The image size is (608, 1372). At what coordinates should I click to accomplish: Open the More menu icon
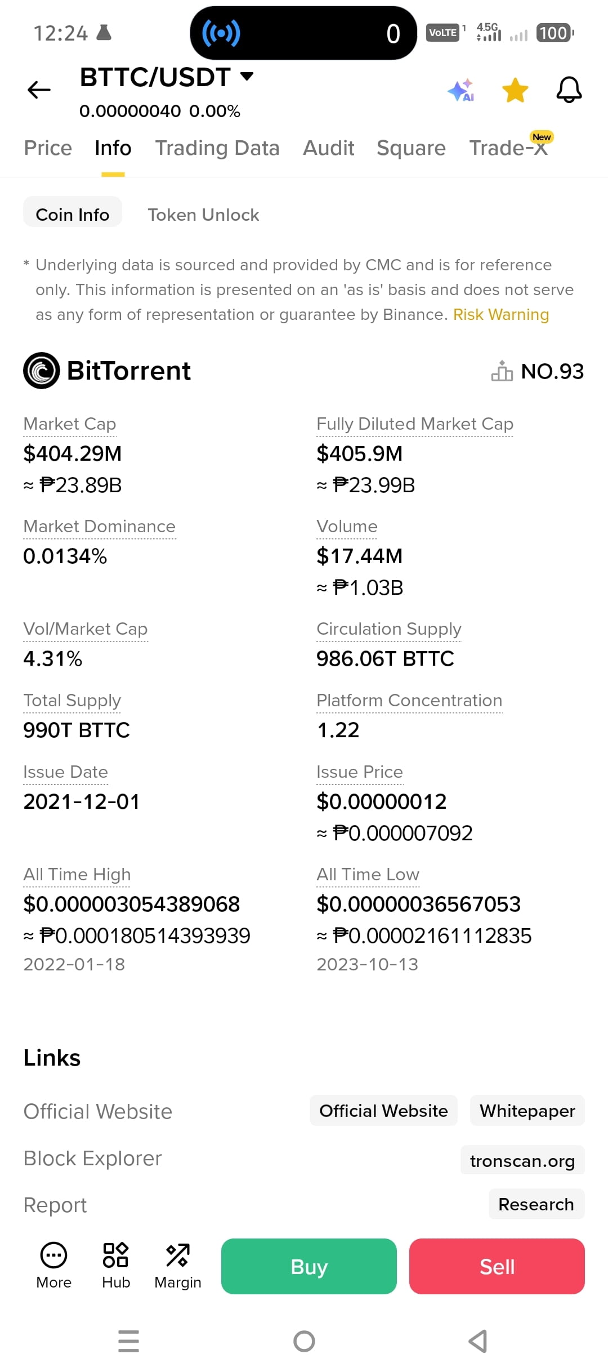point(54,1255)
